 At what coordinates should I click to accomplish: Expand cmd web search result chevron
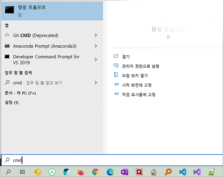96,83
